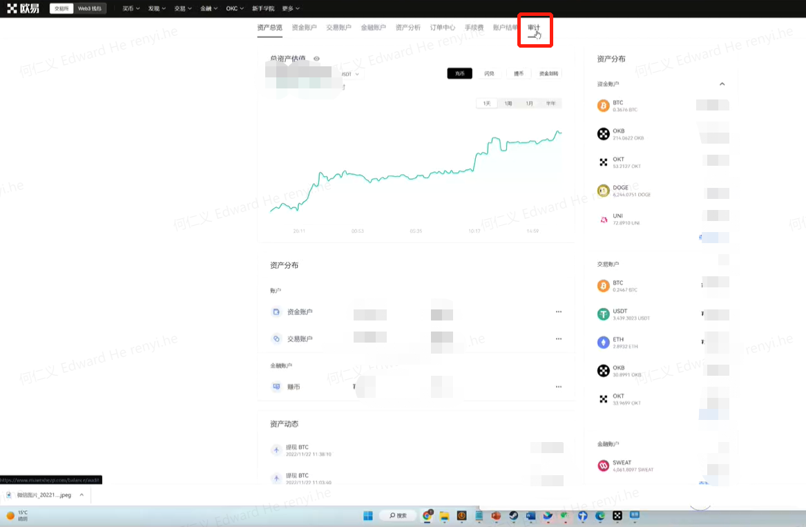Open the 更多 dropdown menu

point(289,8)
